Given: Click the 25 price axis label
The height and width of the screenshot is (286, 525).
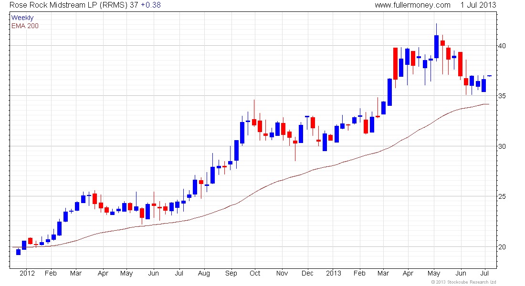Looking at the screenshot, I should coord(502,196).
